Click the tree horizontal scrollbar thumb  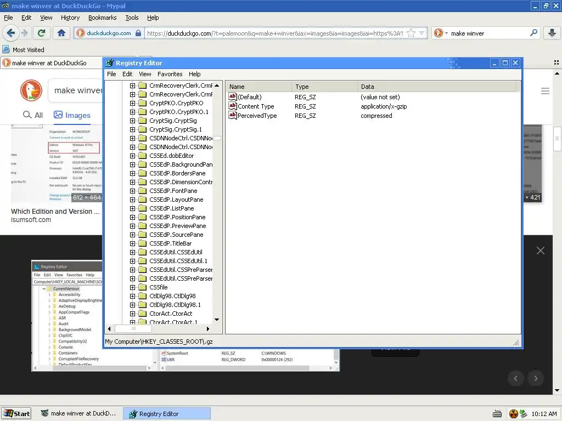point(133,329)
